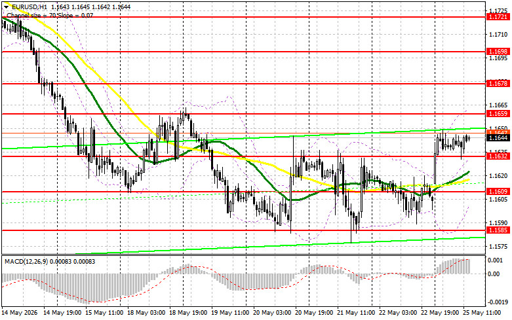The width and height of the screenshot is (512, 320).
Task: Click the '20 May 19:00' time axis label
Action: coord(314,313)
